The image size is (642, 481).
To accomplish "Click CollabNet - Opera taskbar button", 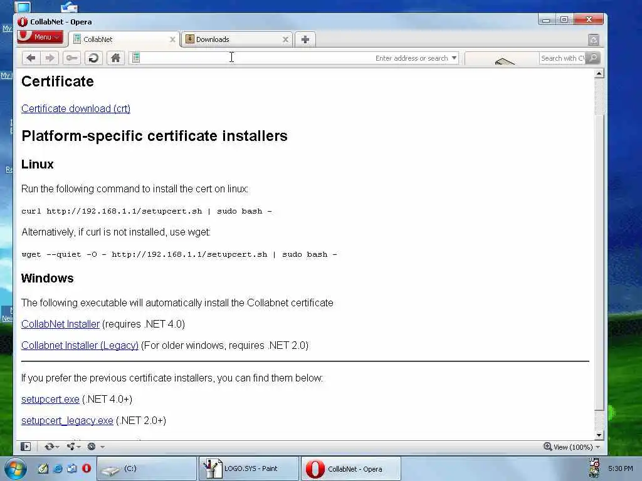I will 351,468.
